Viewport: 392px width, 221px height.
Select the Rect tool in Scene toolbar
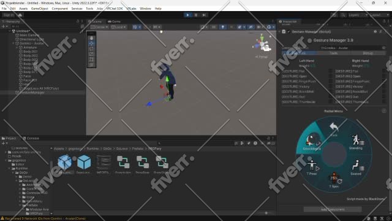click(x=91, y=60)
